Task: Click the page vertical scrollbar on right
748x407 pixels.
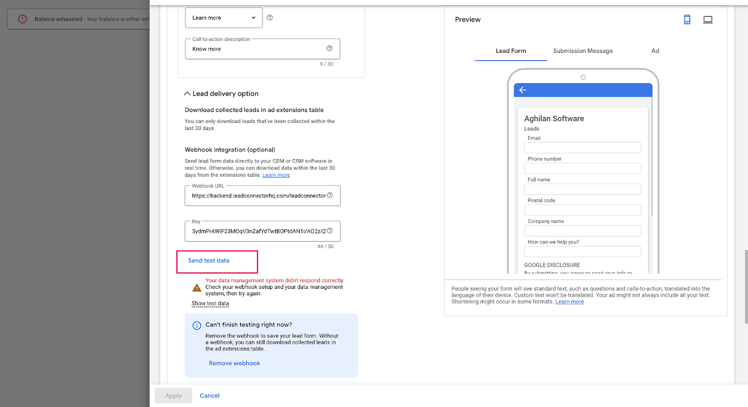Action: point(746,286)
